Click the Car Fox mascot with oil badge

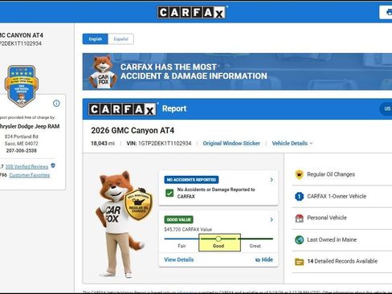[x=124, y=224]
